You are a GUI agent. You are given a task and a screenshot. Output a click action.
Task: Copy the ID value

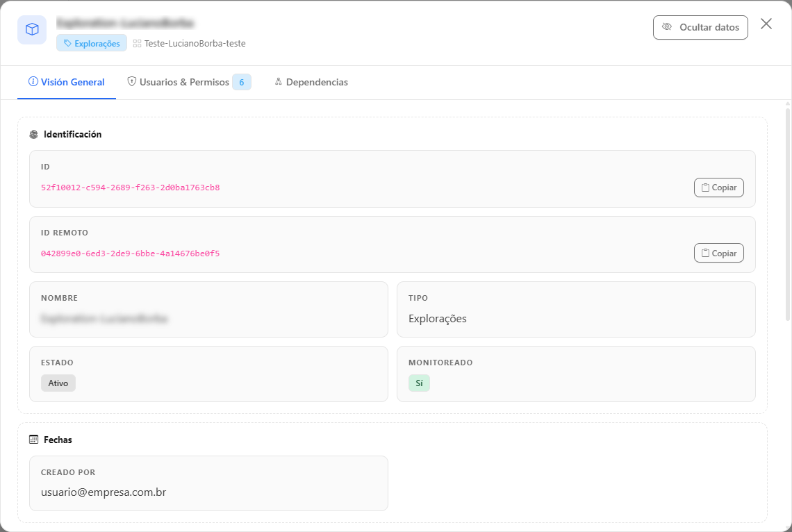718,188
